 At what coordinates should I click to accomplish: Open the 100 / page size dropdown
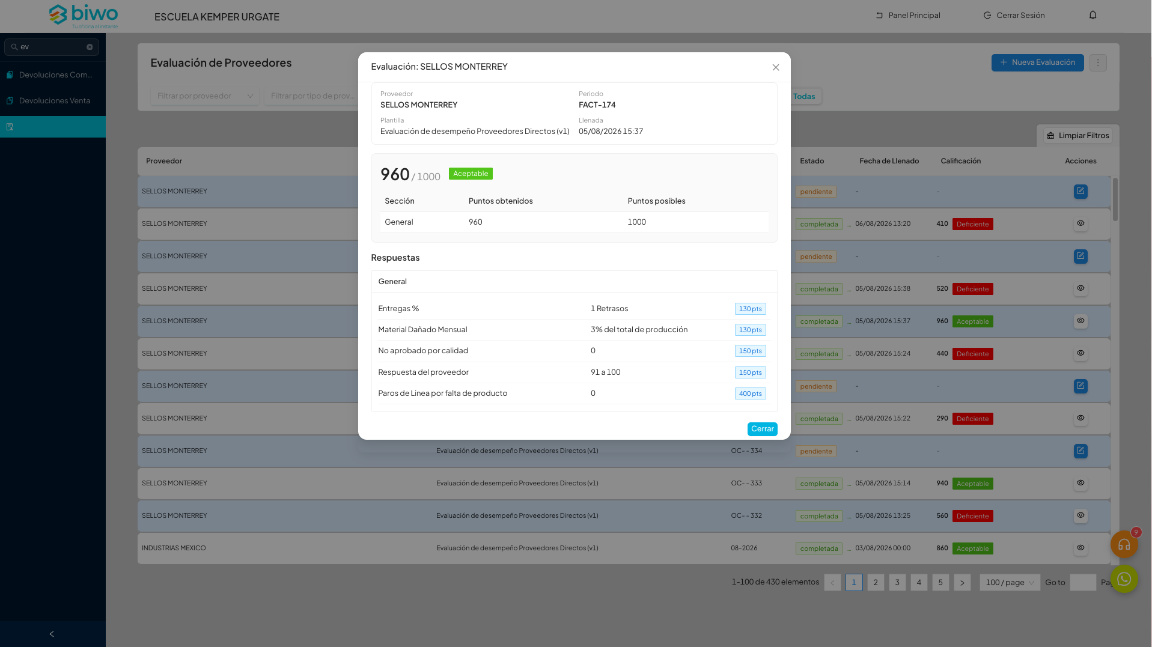click(x=1010, y=582)
